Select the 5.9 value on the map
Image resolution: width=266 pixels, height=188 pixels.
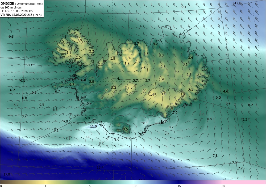228,103
